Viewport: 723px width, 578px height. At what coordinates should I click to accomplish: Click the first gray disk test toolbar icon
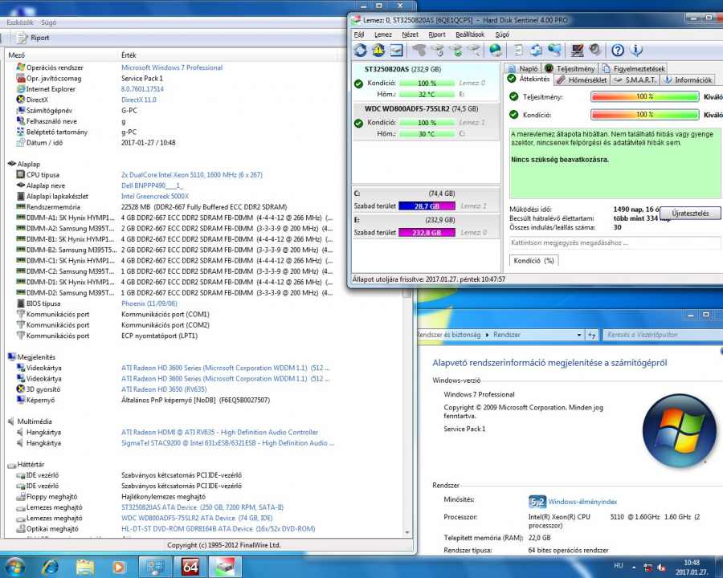coord(419,50)
